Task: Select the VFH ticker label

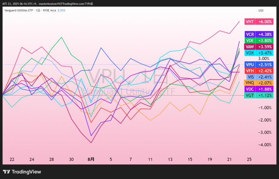Action: click(x=250, y=71)
